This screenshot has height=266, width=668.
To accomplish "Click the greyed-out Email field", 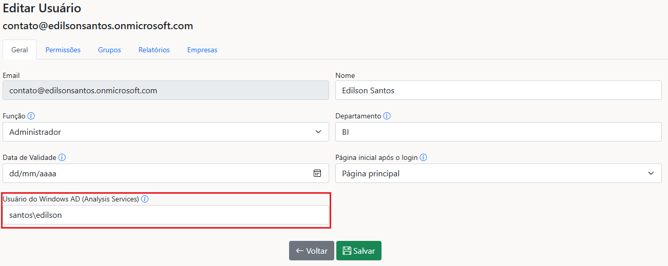I will tap(165, 90).
